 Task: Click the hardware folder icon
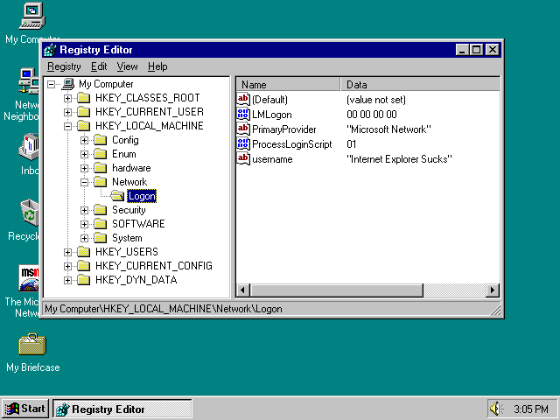[101, 168]
